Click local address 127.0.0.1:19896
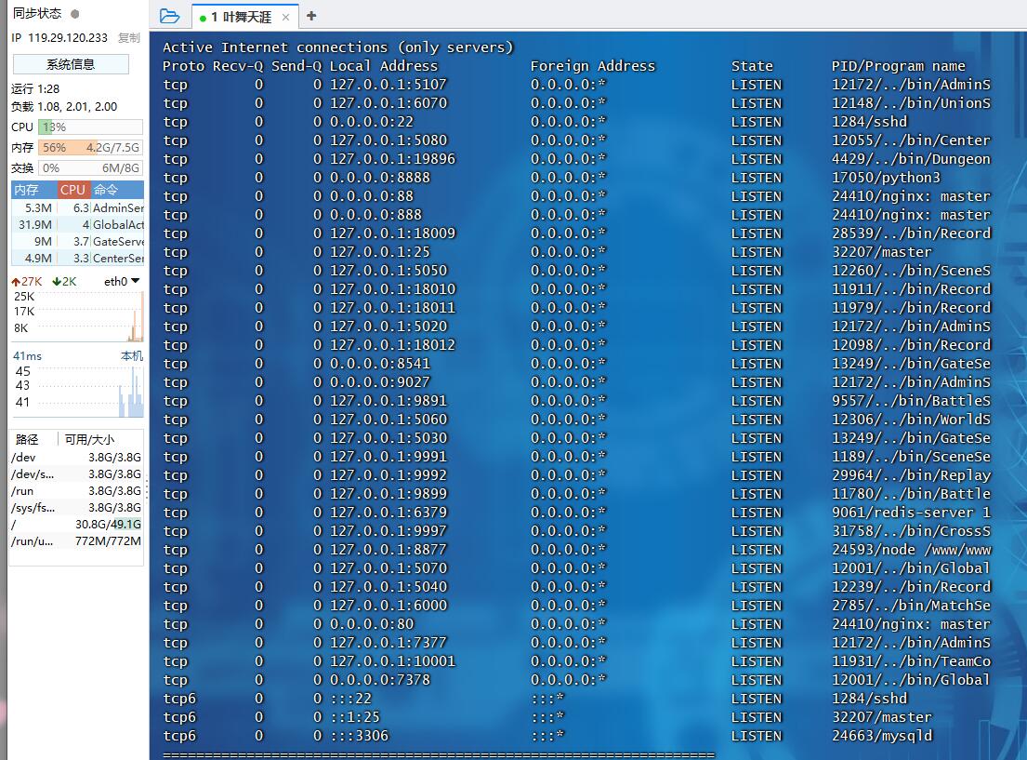1027x760 pixels. point(392,159)
